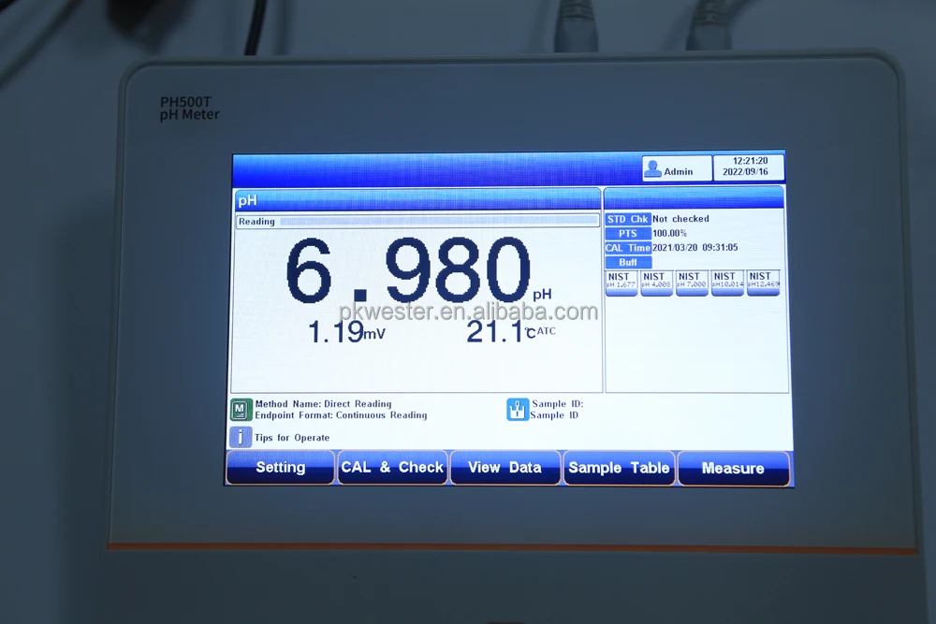Click the Method Name M icon
Screen dimensions: 936x624
241,410
